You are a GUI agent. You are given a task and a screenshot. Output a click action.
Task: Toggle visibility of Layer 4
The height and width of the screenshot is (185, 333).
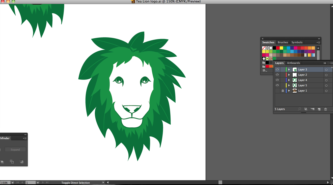point(277,80)
